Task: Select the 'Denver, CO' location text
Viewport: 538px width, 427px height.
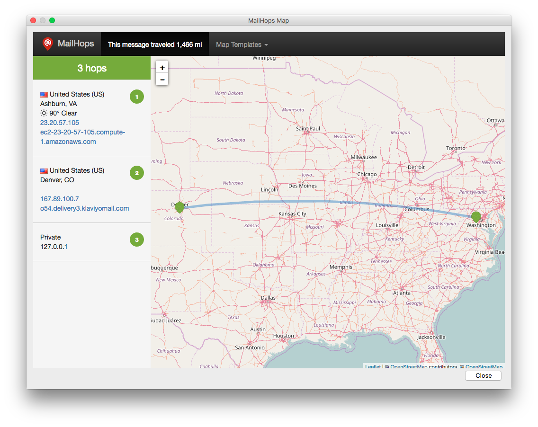Action: click(57, 180)
